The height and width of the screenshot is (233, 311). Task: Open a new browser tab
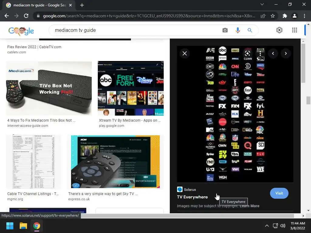(82, 5)
